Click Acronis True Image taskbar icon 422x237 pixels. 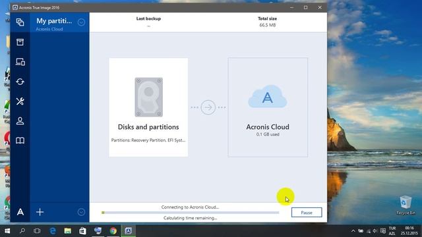[x=129, y=231]
